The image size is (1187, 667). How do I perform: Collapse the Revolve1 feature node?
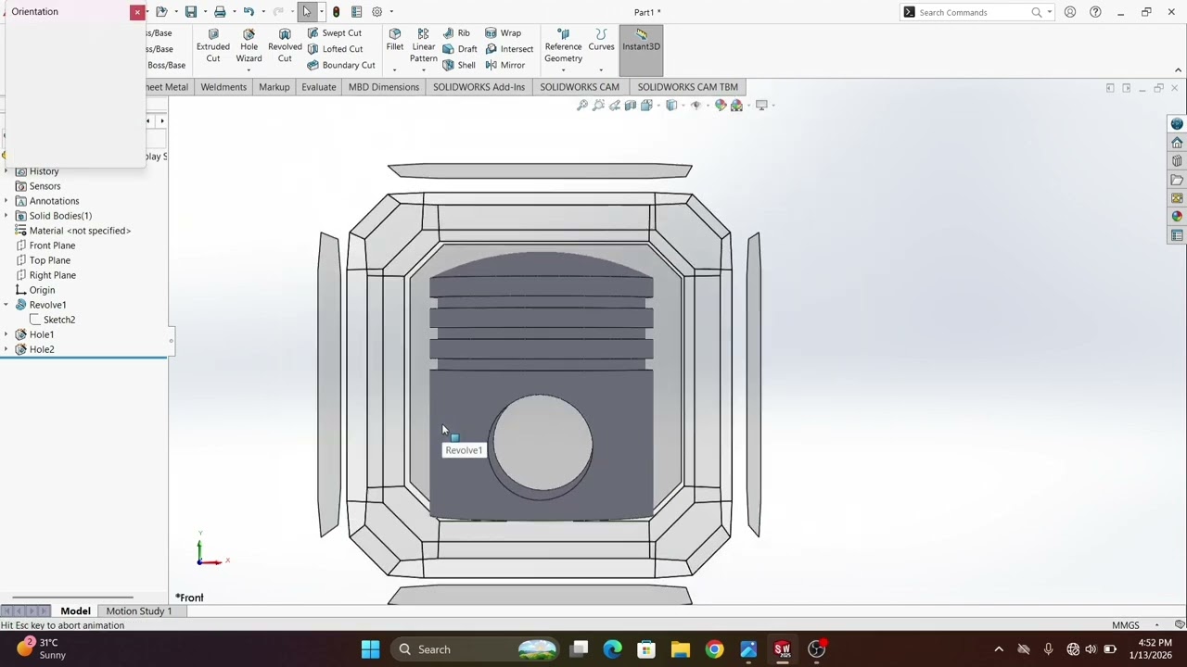click(6, 305)
